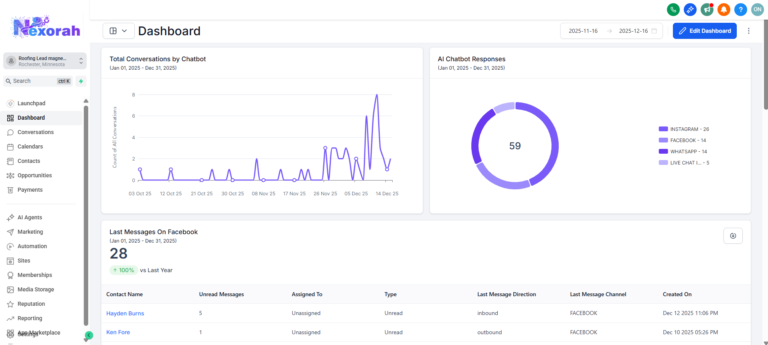Click the green phone dialer icon

(673, 10)
